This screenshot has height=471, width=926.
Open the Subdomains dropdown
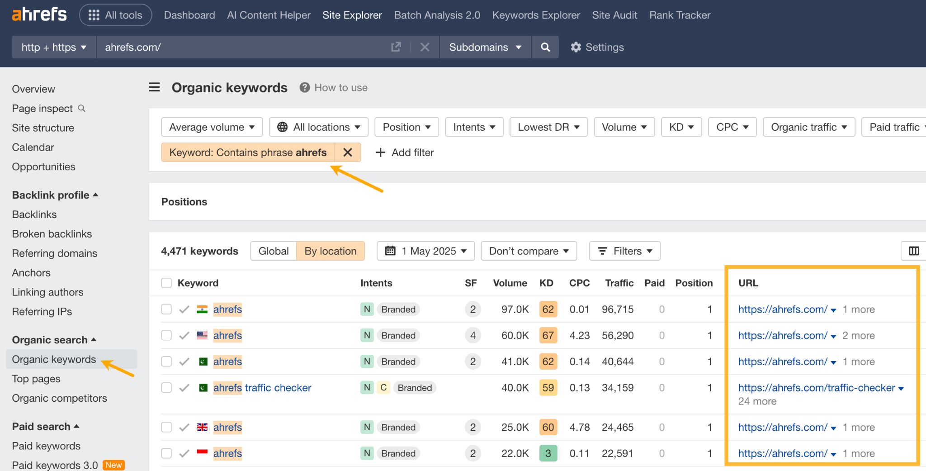tap(485, 47)
